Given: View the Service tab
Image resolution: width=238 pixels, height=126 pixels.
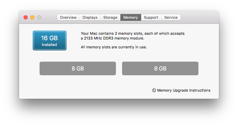Looking at the screenshot, I should 171,17.
